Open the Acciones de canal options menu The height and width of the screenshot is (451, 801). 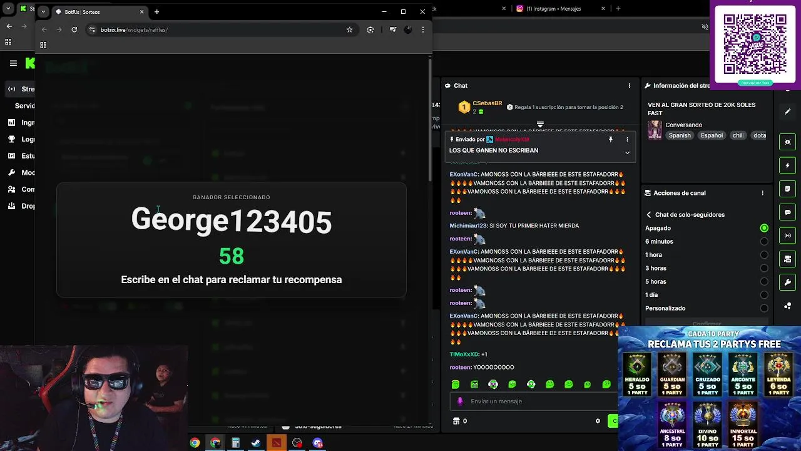[x=762, y=193]
